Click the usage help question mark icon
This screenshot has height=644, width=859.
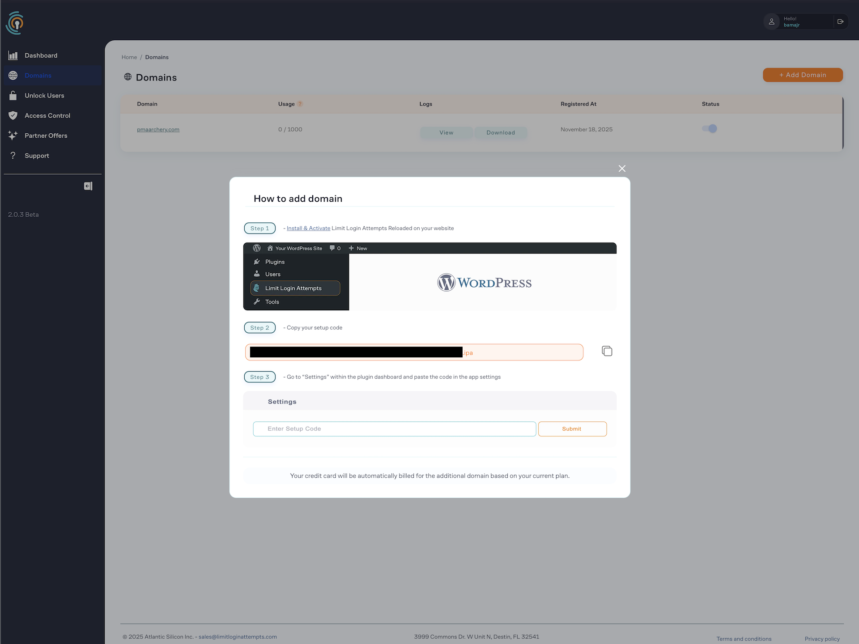[x=300, y=104]
